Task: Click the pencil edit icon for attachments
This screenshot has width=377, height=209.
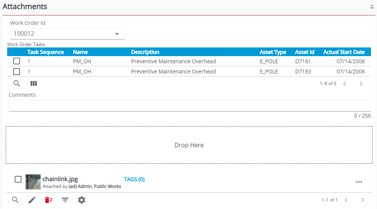Action: click(x=32, y=200)
